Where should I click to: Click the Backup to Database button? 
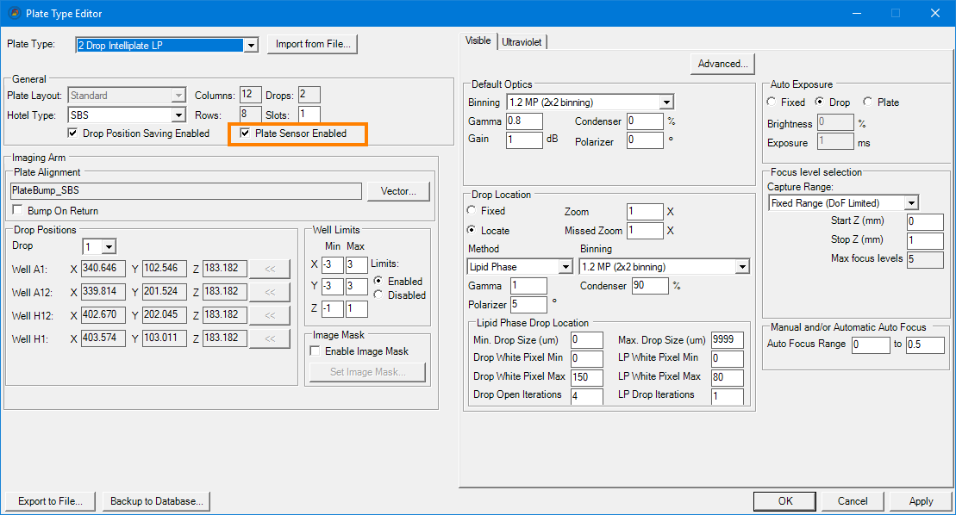(156, 500)
